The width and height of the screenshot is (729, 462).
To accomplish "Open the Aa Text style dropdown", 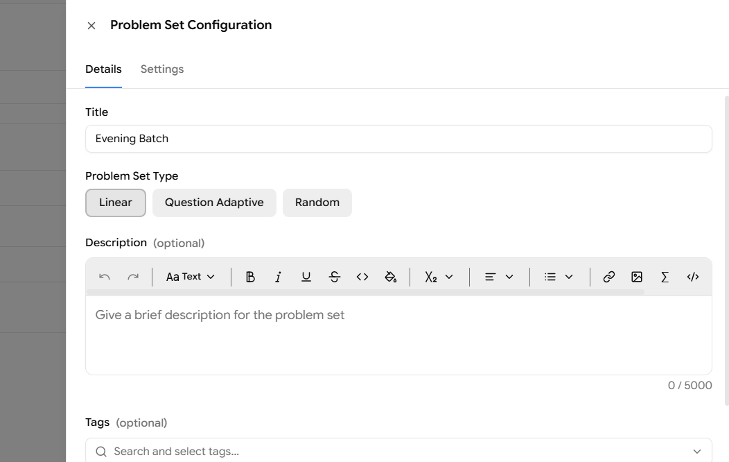I will tap(191, 277).
